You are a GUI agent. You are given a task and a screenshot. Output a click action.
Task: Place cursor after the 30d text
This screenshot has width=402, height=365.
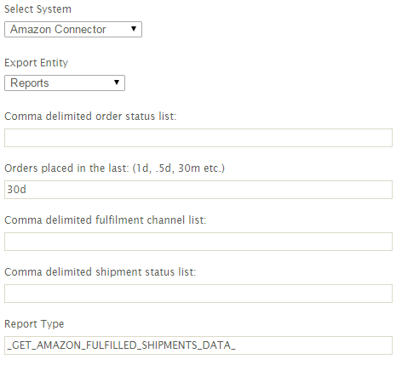tap(26, 190)
